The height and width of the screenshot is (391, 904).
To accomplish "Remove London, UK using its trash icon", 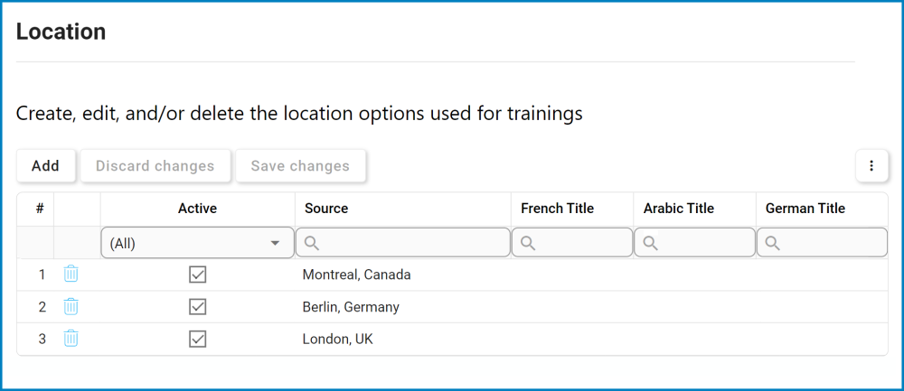I will (x=71, y=339).
